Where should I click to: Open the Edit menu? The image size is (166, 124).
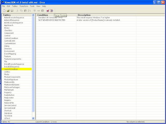8,6
